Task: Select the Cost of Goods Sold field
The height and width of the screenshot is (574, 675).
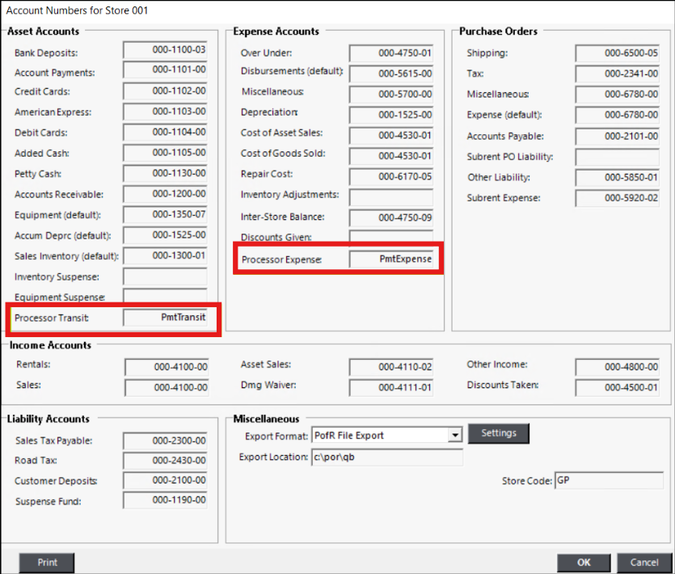Action: (391, 155)
